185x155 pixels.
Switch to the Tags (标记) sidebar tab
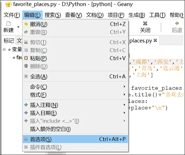tap(8, 41)
